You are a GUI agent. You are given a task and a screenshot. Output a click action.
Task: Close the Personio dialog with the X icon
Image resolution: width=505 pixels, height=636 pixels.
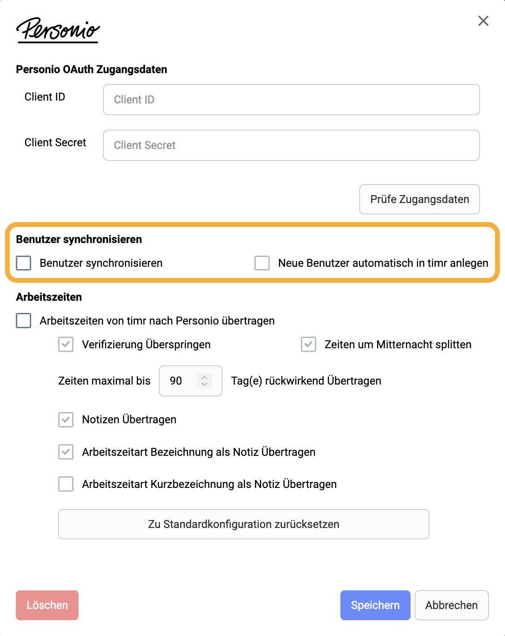[x=483, y=20]
